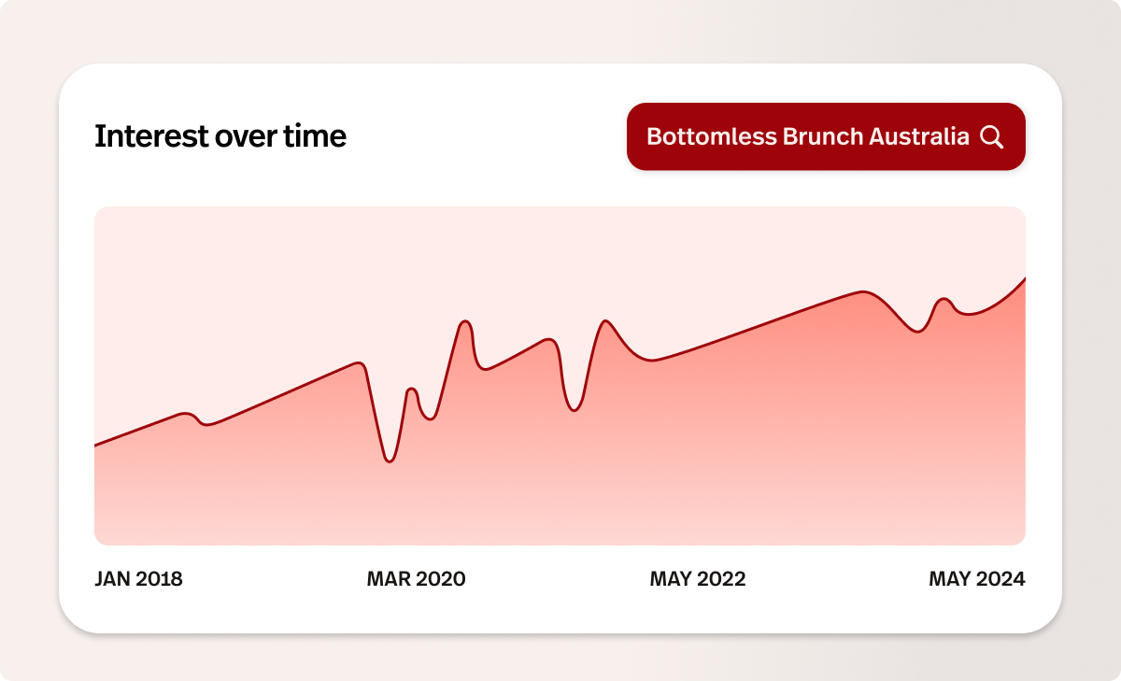Click the magnifying glass search icon
1121x681 pixels.
[992, 137]
